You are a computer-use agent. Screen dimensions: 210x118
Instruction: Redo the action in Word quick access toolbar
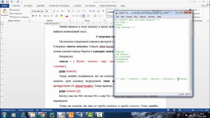pos(18,2)
